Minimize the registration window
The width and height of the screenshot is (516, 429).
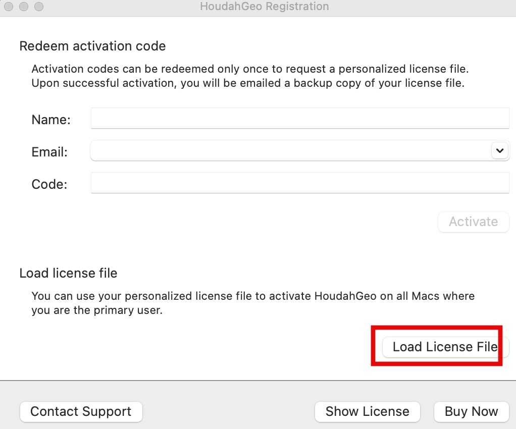click(x=23, y=7)
